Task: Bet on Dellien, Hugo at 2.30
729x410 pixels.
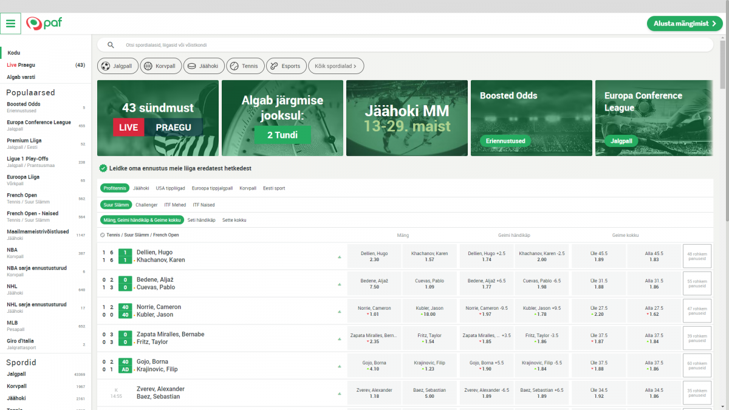Action: point(374,256)
